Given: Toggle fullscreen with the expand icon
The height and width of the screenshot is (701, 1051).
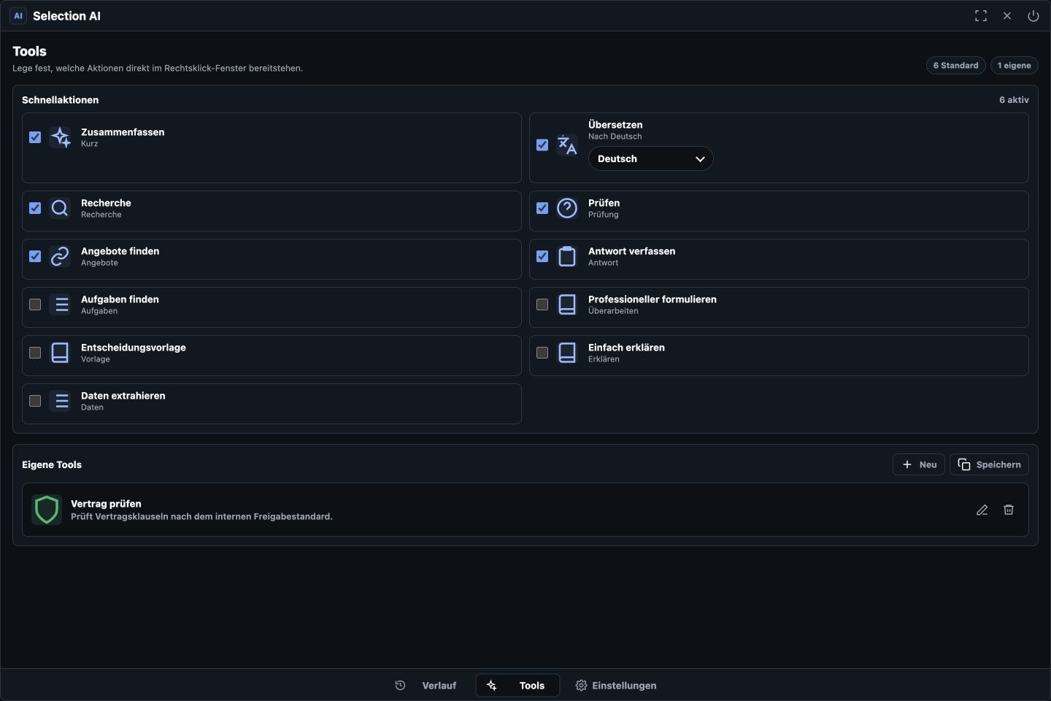Looking at the screenshot, I should point(981,16).
